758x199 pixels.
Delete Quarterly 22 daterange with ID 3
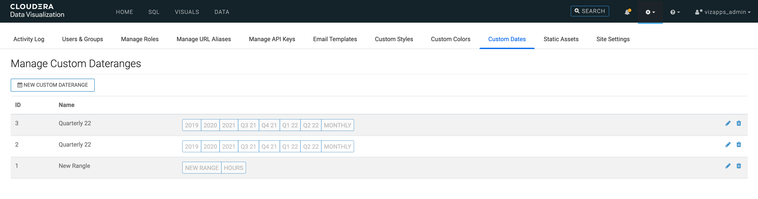[x=739, y=123]
